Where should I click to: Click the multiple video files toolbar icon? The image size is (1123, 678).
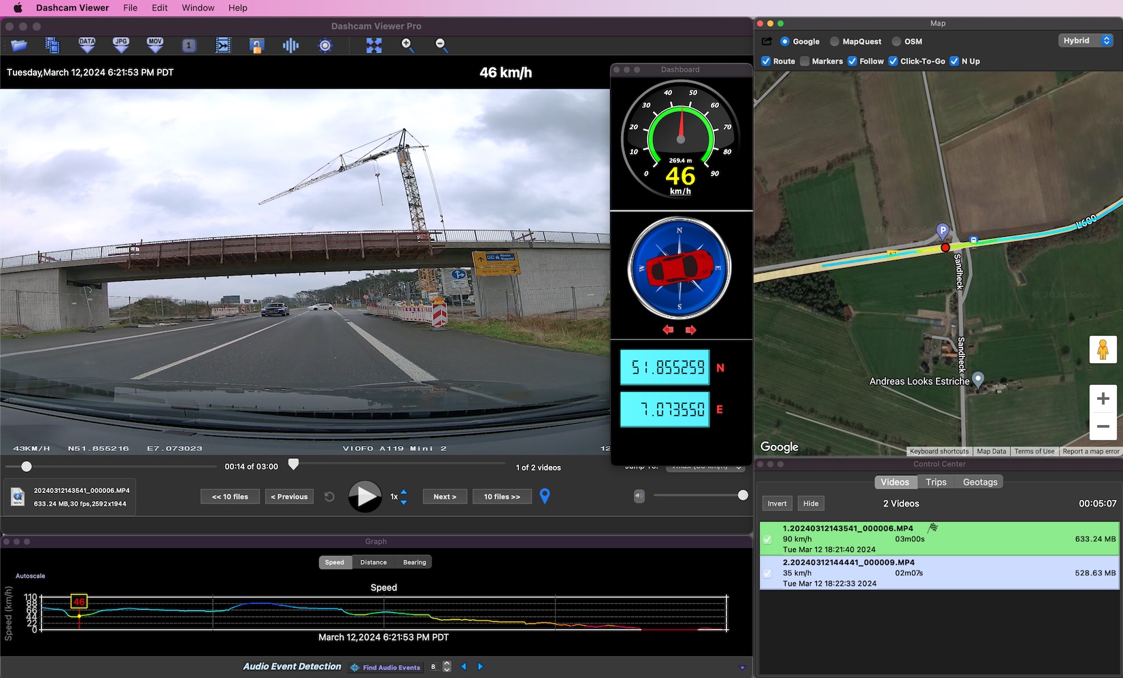pyautogui.click(x=52, y=46)
